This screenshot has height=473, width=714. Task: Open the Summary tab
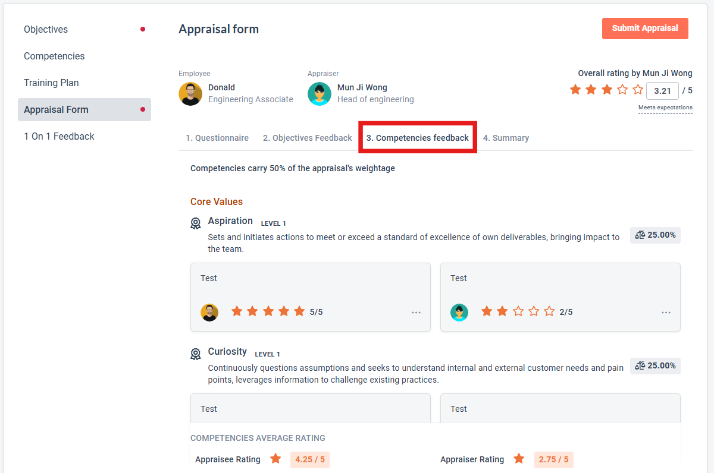506,138
